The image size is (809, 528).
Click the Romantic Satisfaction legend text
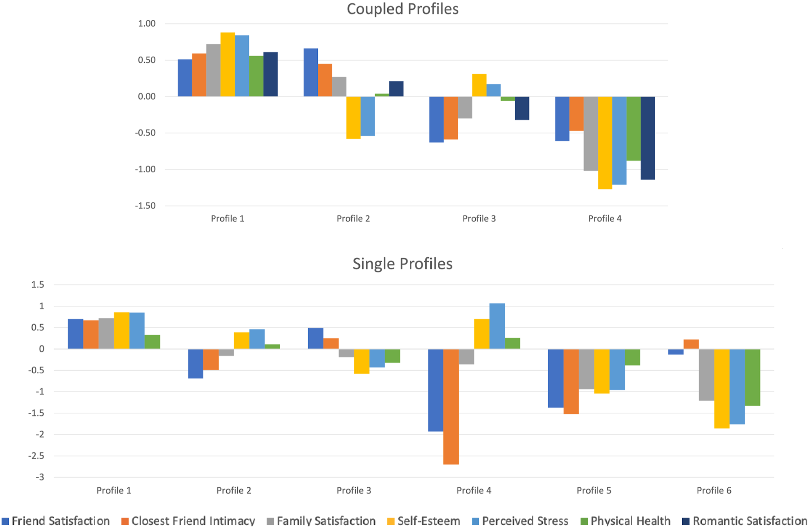(x=750, y=521)
